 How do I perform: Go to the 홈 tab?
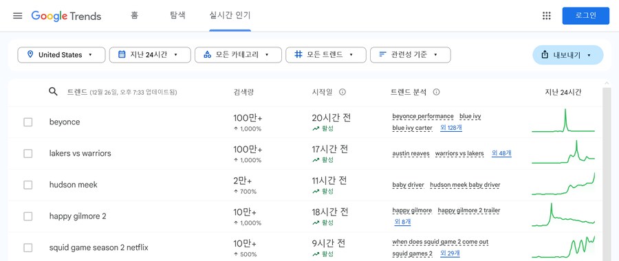click(134, 16)
